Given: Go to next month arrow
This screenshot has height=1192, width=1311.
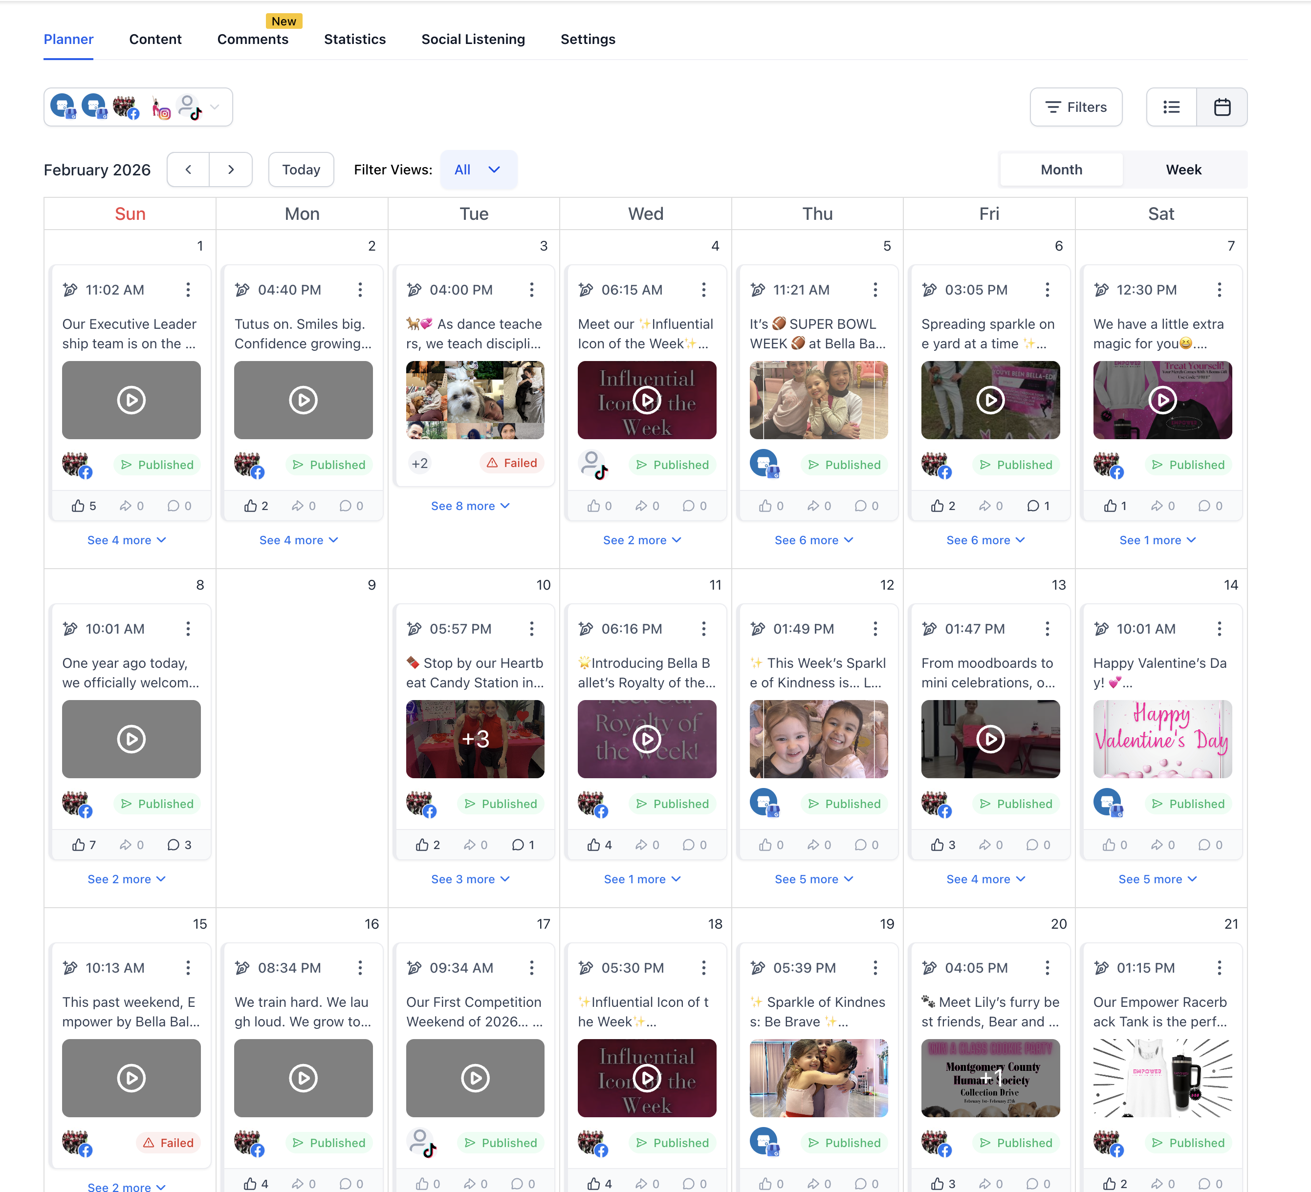Looking at the screenshot, I should (x=231, y=170).
